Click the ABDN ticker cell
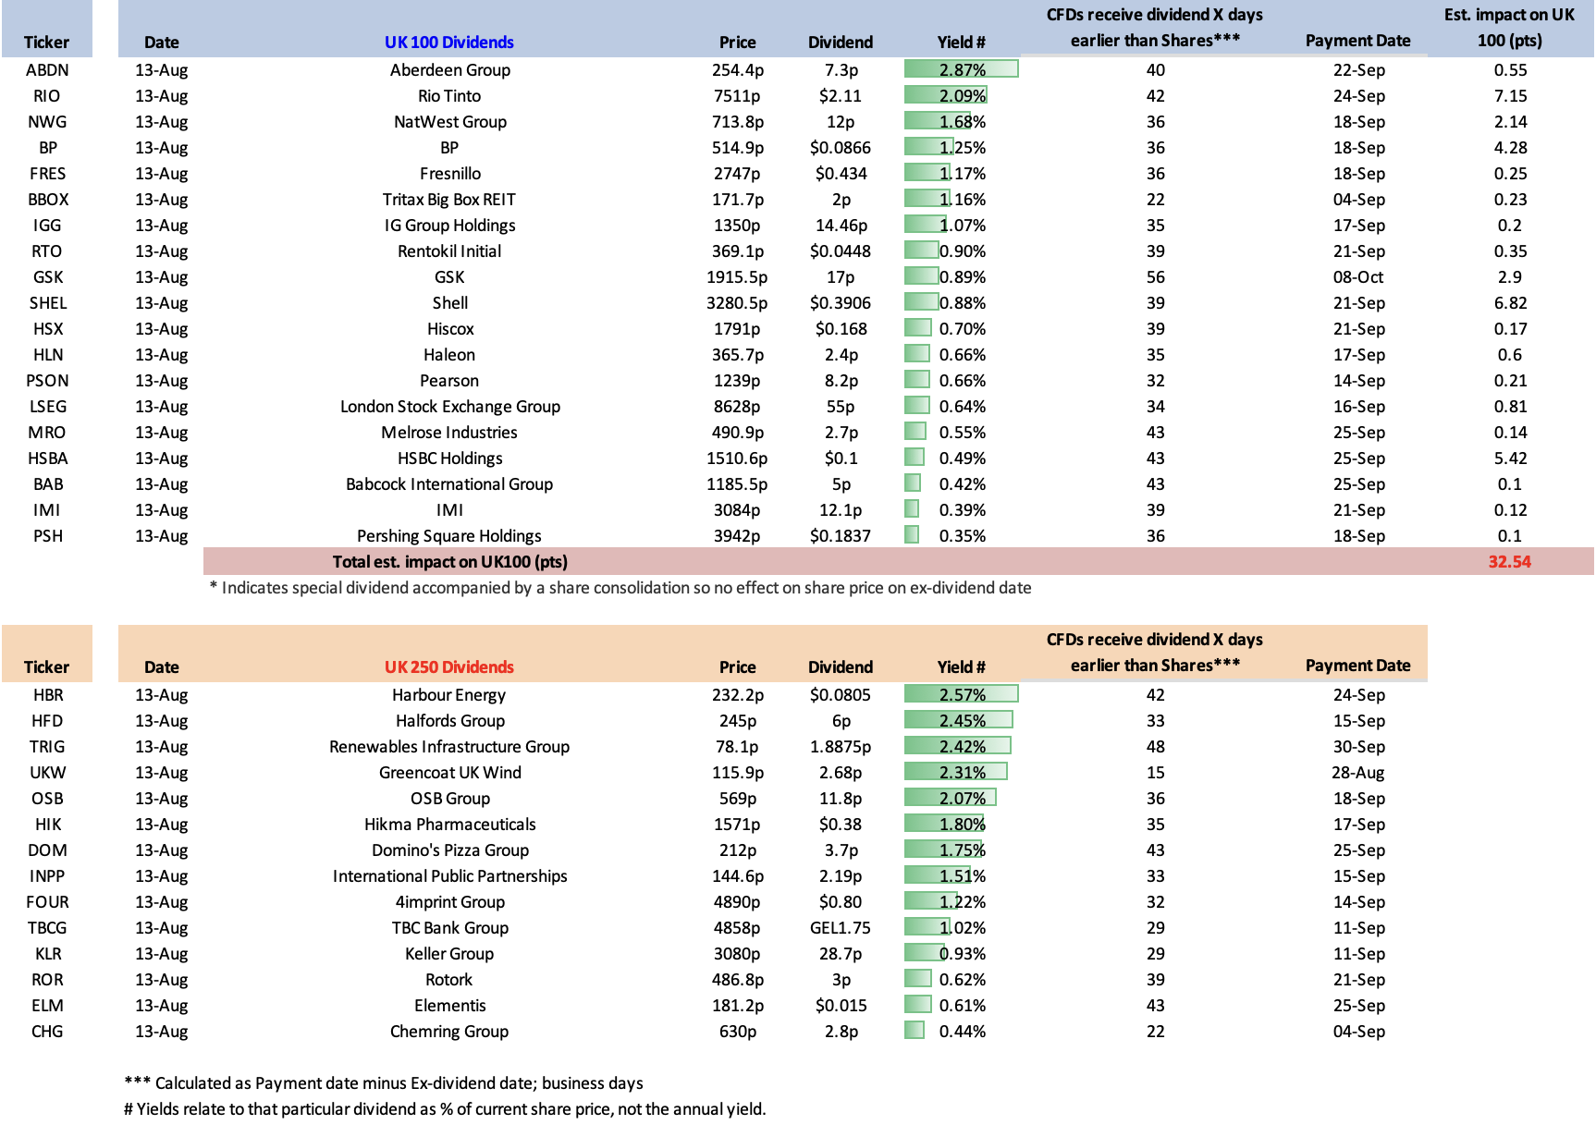The width and height of the screenshot is (1596, 1137). coord(47,70)
